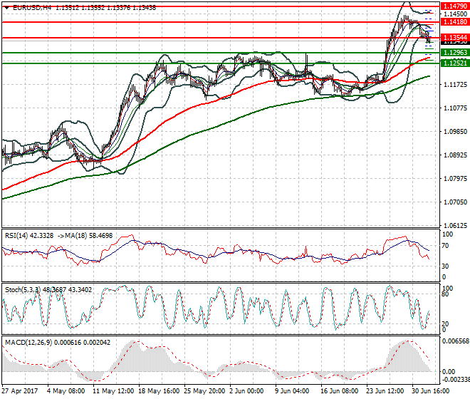Viewport: 470px width, 399px height.
Task: Click the MA(18) 58.4698 value text
Action: click(89, 236)
